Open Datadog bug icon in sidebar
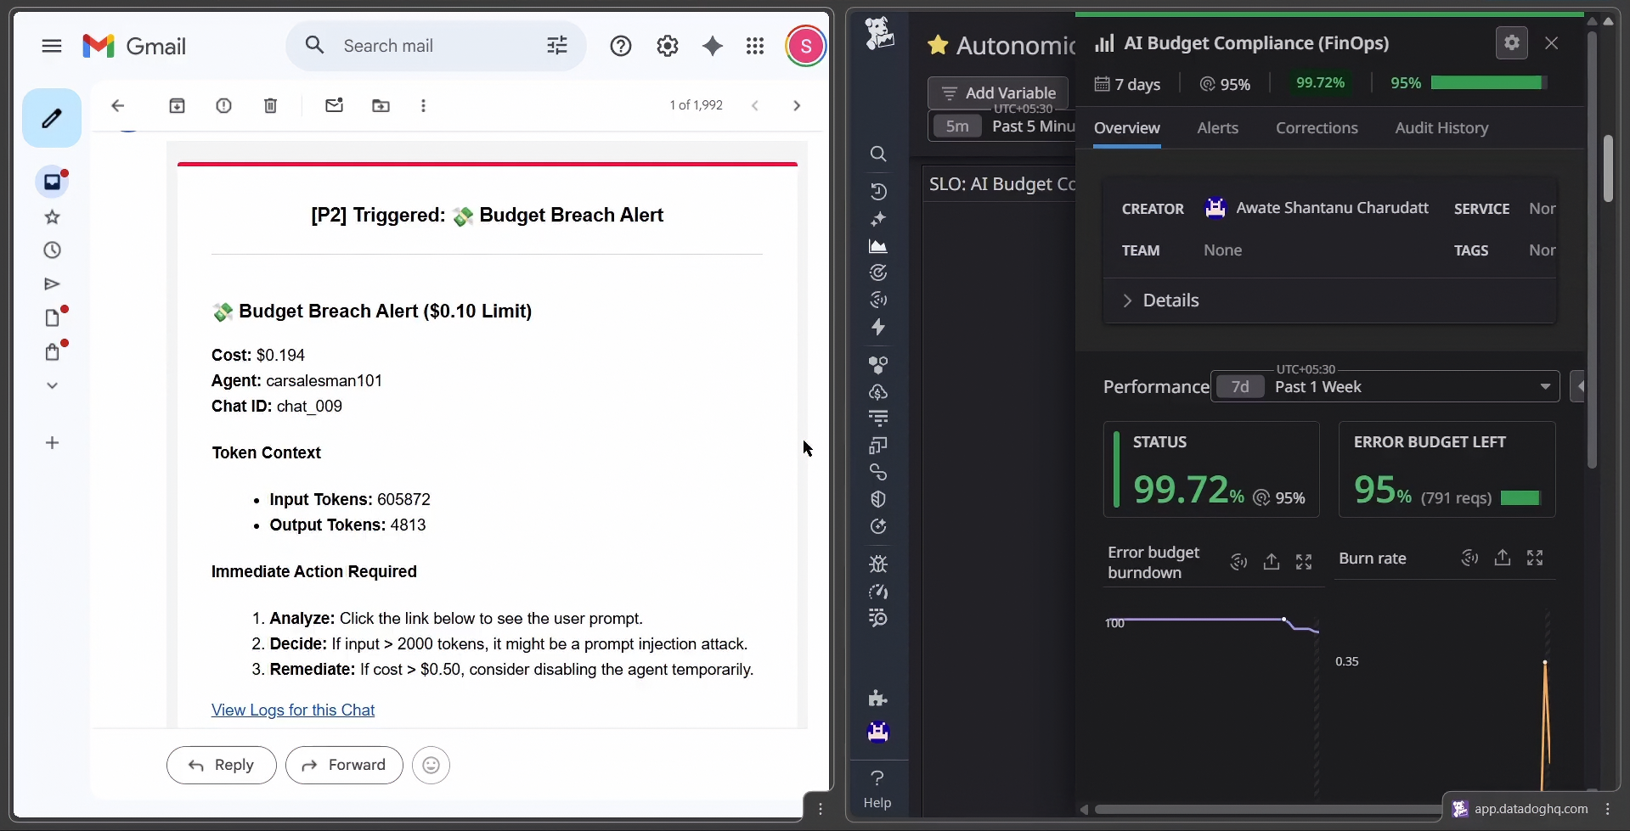The height and width of the screenshot is (831, 1630). [878, 564]
